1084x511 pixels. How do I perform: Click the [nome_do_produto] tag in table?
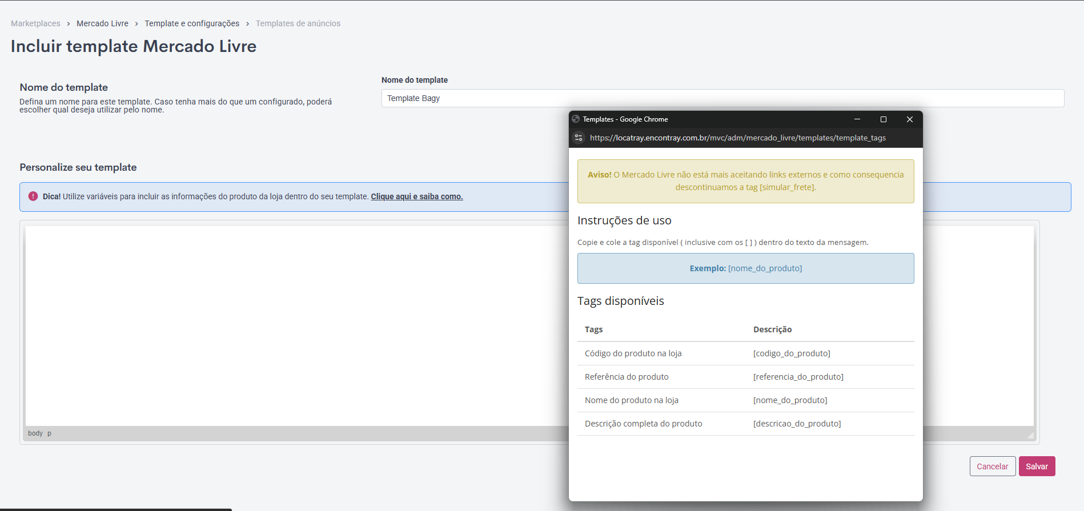[790, 400]
